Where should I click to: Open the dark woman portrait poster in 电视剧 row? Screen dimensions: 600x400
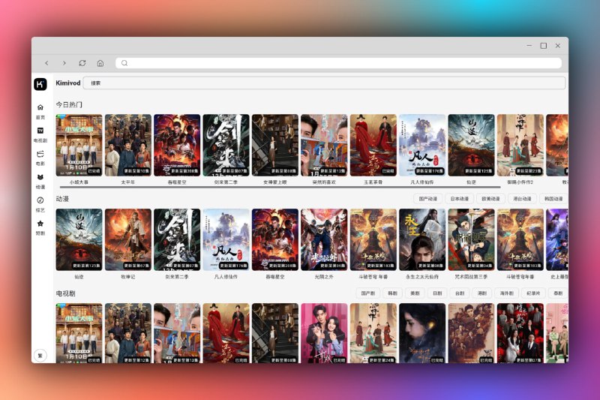[422, 333]
